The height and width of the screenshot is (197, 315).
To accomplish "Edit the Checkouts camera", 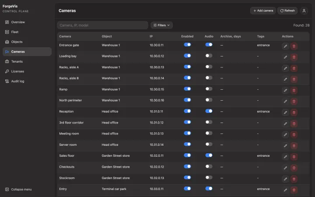I will tap(285, 168).
